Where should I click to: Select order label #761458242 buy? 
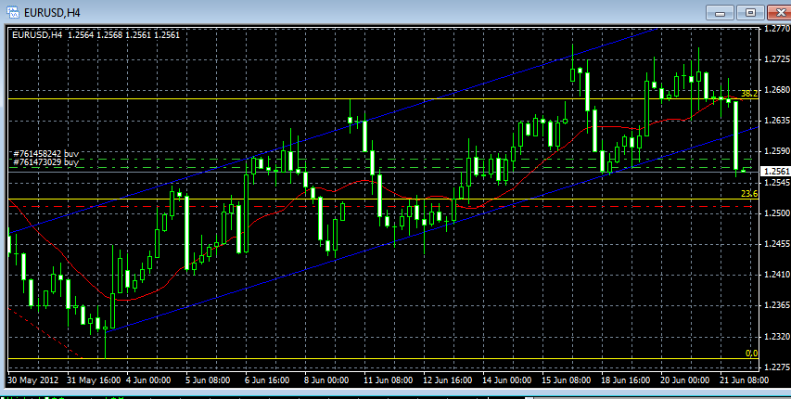(46, 153)
